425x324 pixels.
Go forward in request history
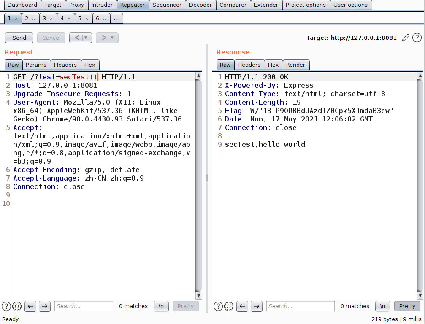(103, 38)
